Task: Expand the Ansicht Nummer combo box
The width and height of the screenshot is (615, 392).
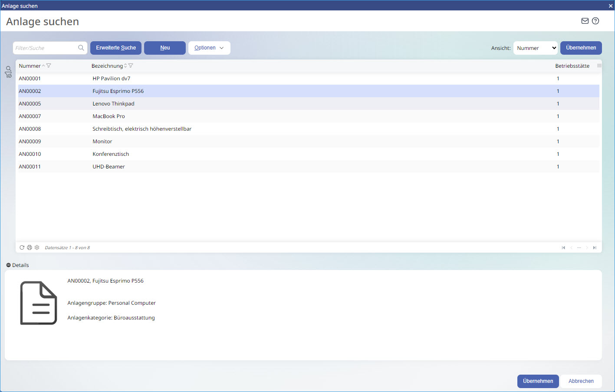Action: click(536, 48)
